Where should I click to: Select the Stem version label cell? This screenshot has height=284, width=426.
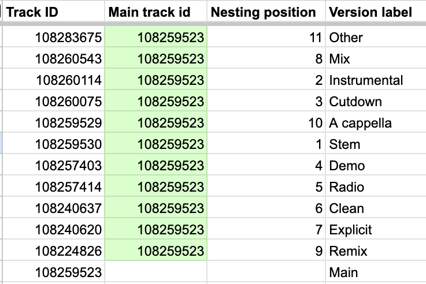(x=376, y=144)
